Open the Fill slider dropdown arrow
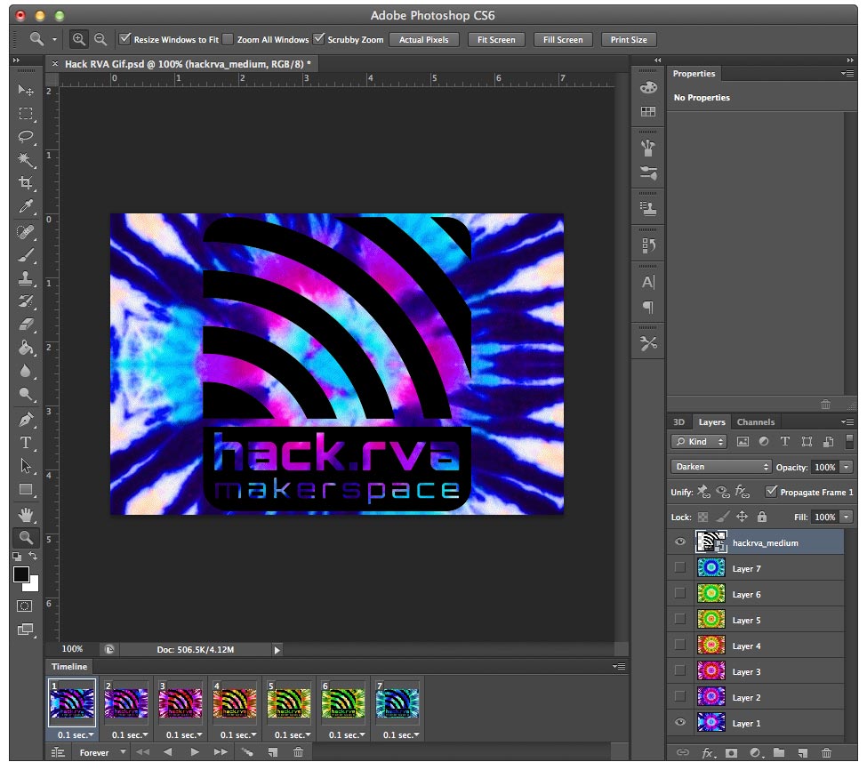Image resolution: width=867 pixels, height=770 pixels. pos(847,517)
